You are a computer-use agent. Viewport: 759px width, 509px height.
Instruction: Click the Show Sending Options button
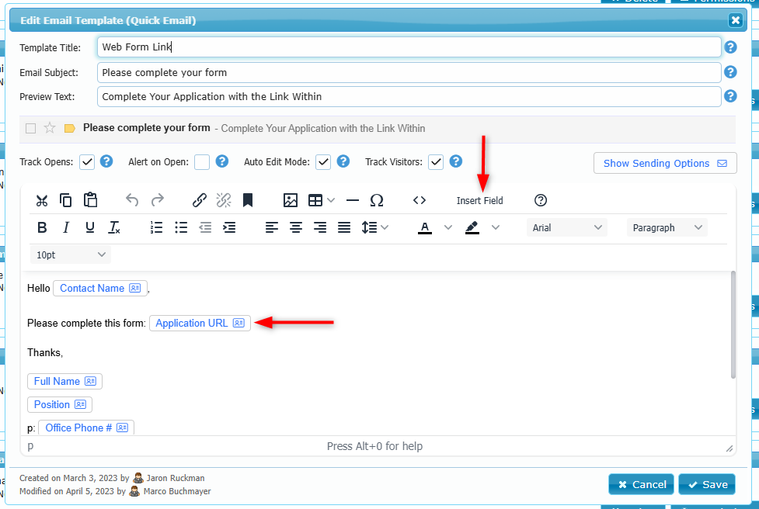click(x=664, y=163)
